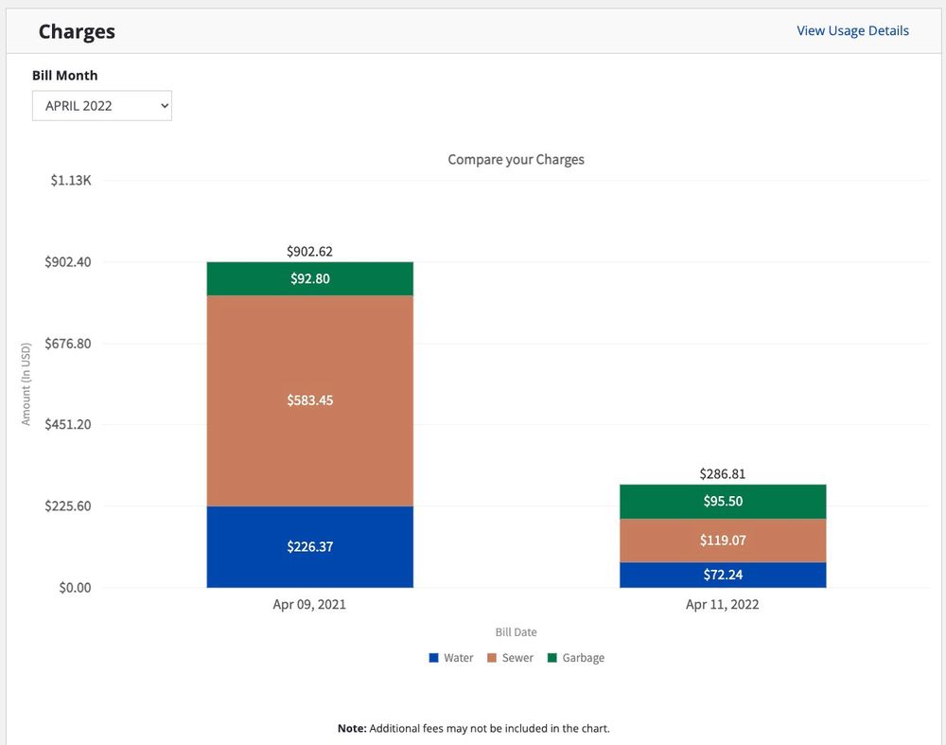Click the Compare your Charges chart title
The image size is (946, 745).
tap(516, 159)
